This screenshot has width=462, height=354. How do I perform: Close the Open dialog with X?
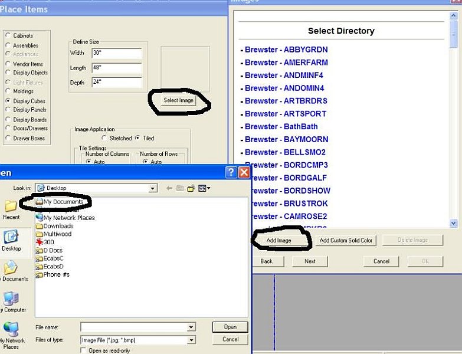click(x=244, y=172)
